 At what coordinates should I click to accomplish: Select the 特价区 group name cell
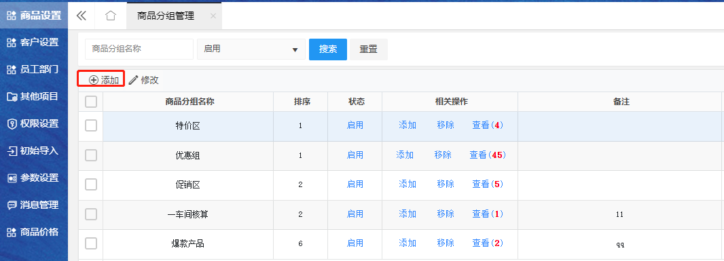coord(188,126)
